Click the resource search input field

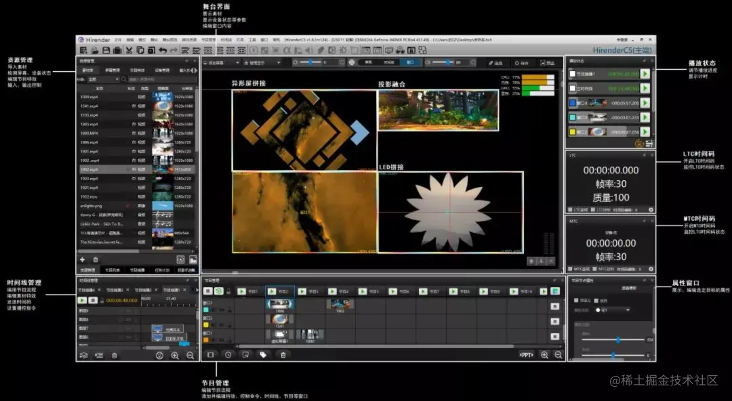162,79
